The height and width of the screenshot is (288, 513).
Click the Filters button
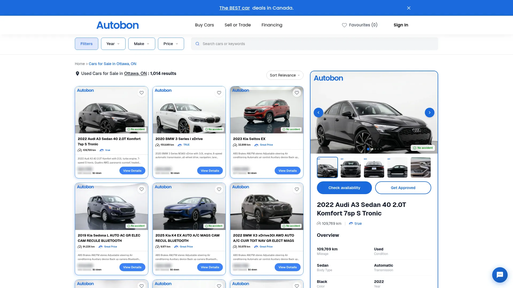[86, 44]
